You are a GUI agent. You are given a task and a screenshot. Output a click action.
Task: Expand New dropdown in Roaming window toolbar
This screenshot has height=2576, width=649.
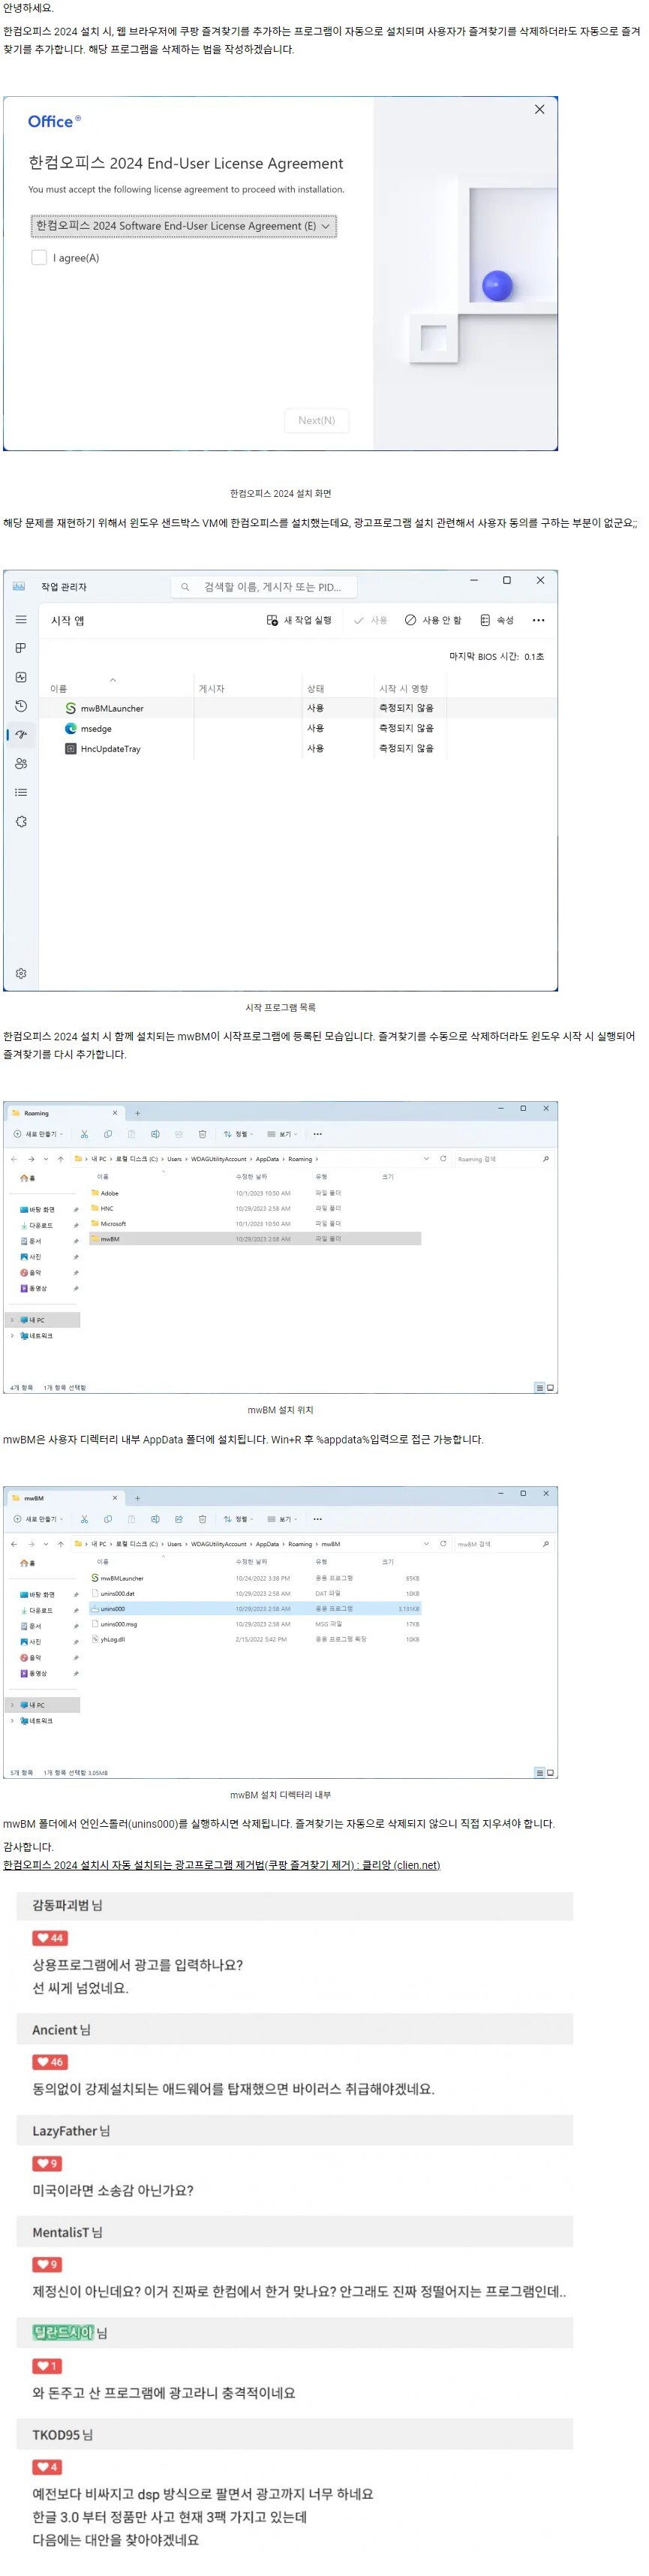(x=38, y=1134)
